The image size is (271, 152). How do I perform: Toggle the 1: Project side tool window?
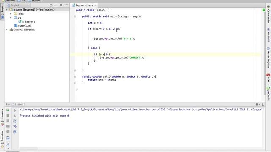pos(3,11)
